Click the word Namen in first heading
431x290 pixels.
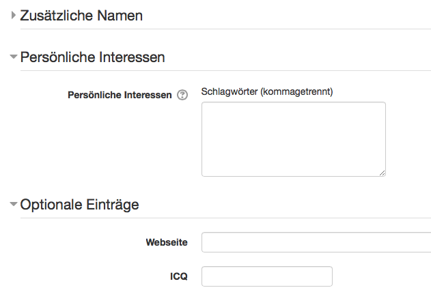[x=120, y=16]
